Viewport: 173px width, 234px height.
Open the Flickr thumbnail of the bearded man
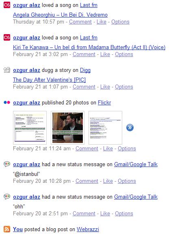pyautogui.click(x=67, y=128)
